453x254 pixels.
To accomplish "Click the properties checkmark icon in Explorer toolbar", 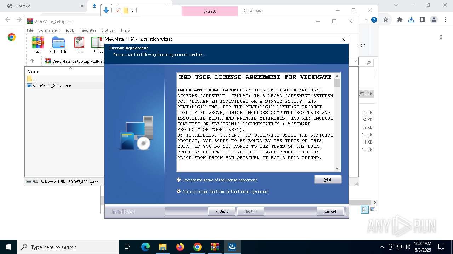I will [x=118, y=11].
